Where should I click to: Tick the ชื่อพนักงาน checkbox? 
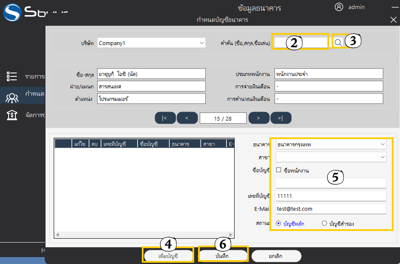coord(278,170)
